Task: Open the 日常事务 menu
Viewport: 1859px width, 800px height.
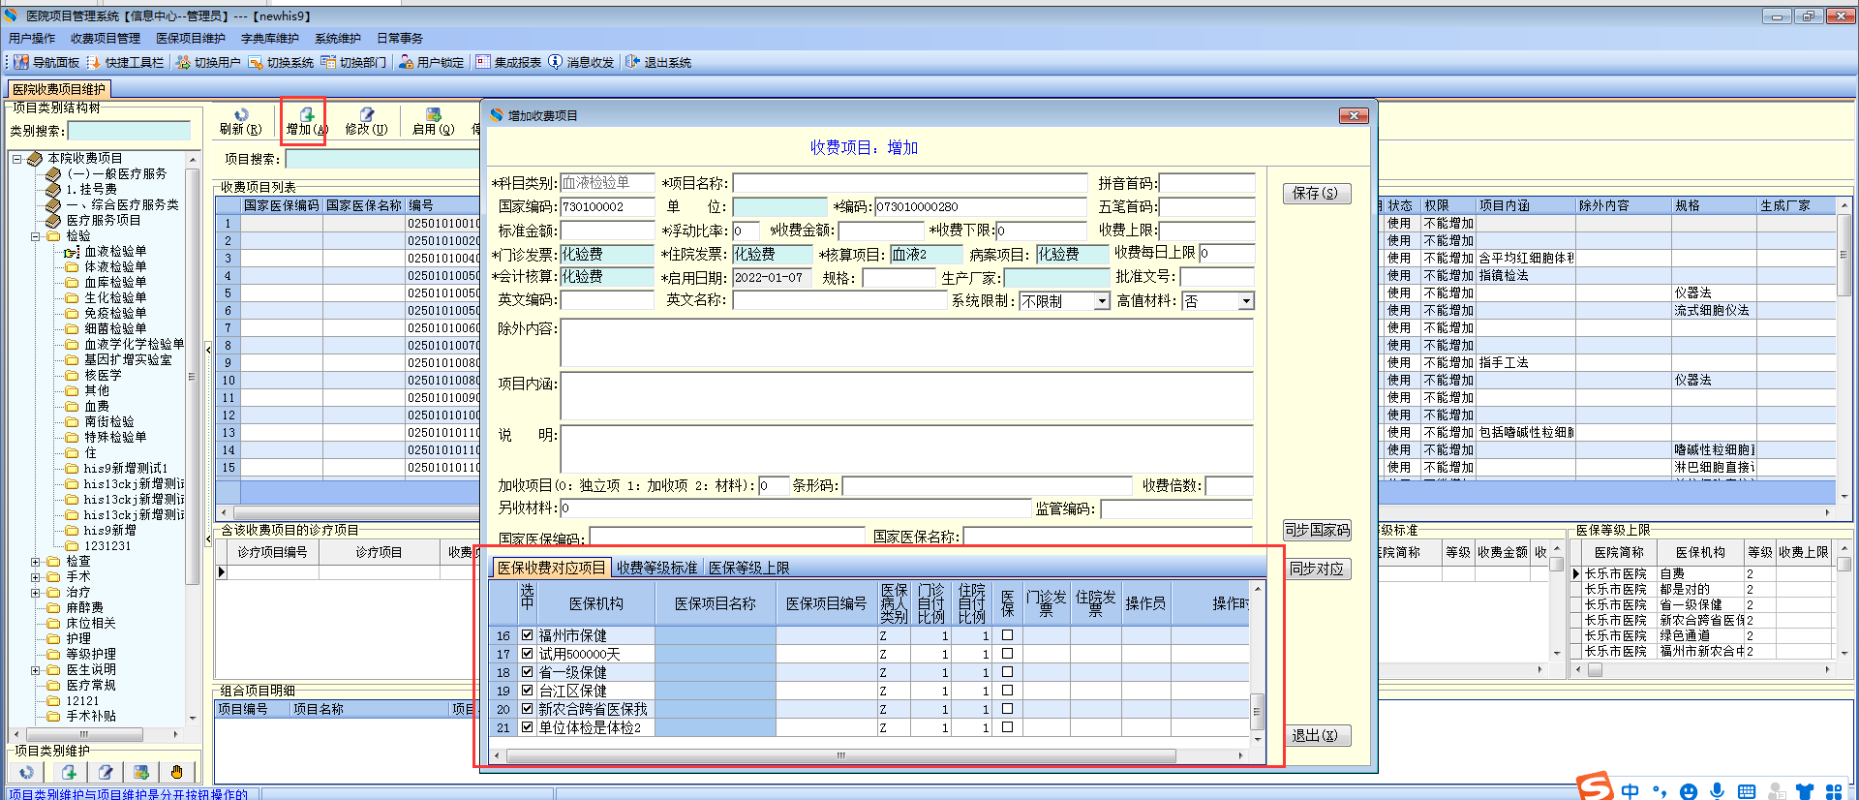Action: pos(400,39)
